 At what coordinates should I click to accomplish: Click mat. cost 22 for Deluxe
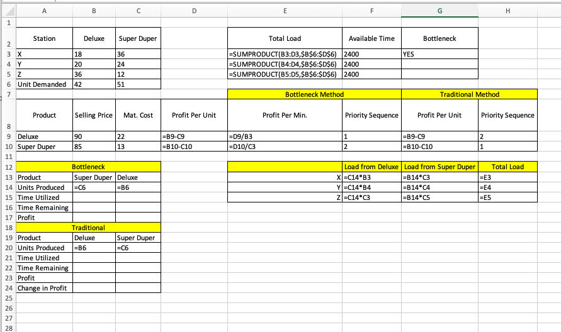(x=138, y=136)
